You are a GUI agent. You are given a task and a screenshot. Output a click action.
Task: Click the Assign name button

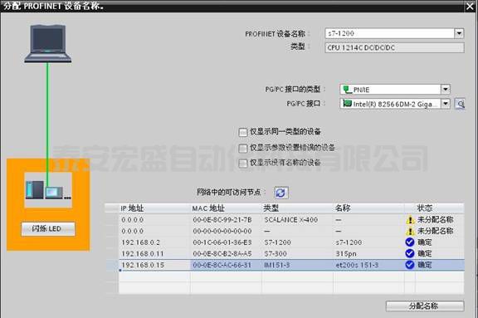(425, 306)
